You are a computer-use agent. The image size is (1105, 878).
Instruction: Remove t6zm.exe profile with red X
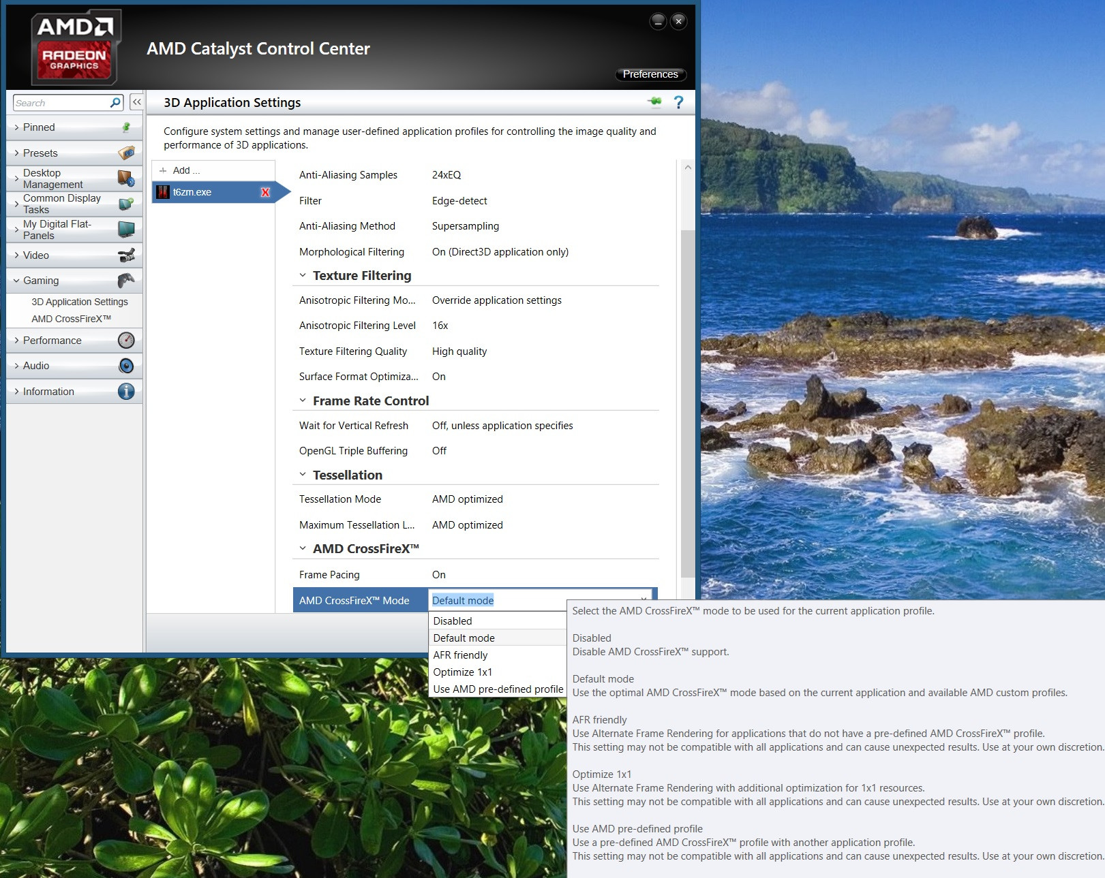[265, 192]
